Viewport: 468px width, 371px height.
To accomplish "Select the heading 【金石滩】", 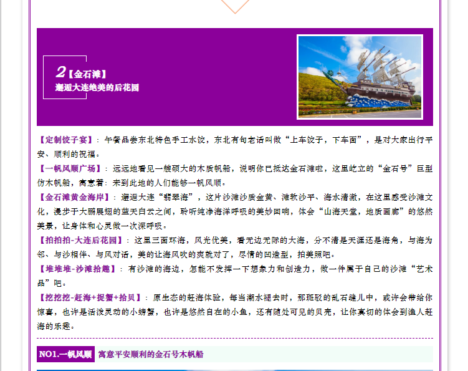I will coord(87,74).
